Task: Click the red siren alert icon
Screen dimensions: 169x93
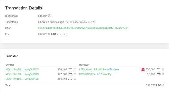Action: click(143, 69)
